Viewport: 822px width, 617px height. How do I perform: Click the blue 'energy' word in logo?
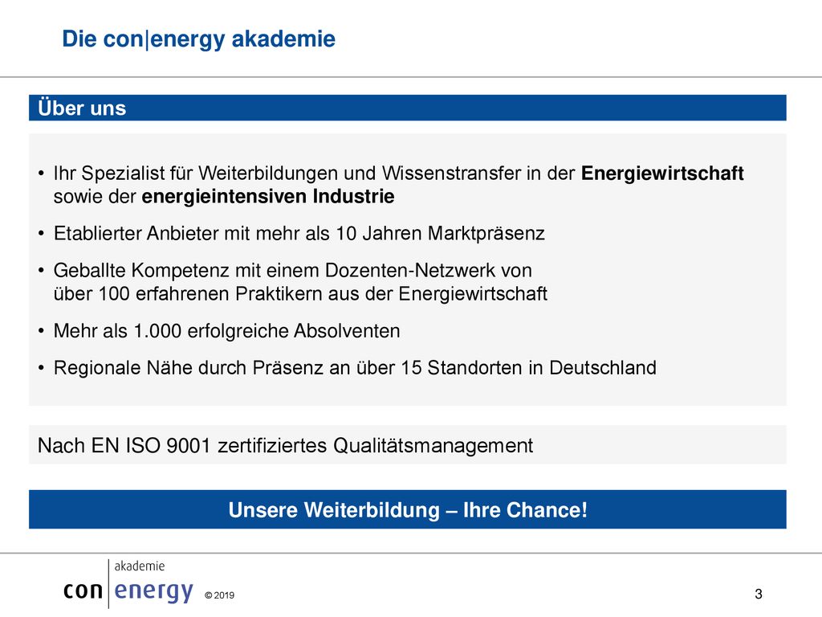153,591
